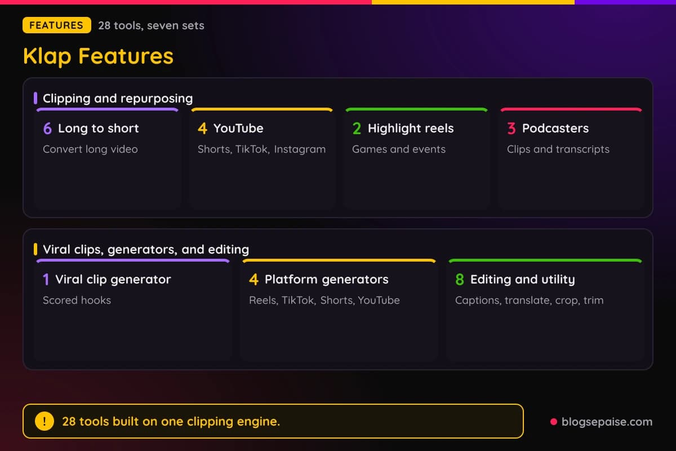Open the "Highlight reels" card title
676x451 pixels.
(411, 128)
